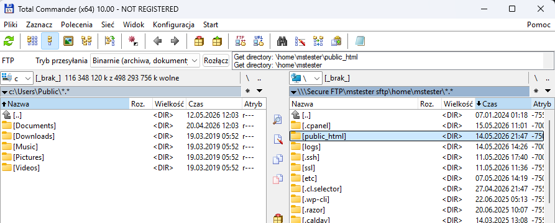This screenshot has height=223, width=555.
Task: Open the left panel drive selector c
Action: (17, 78)
